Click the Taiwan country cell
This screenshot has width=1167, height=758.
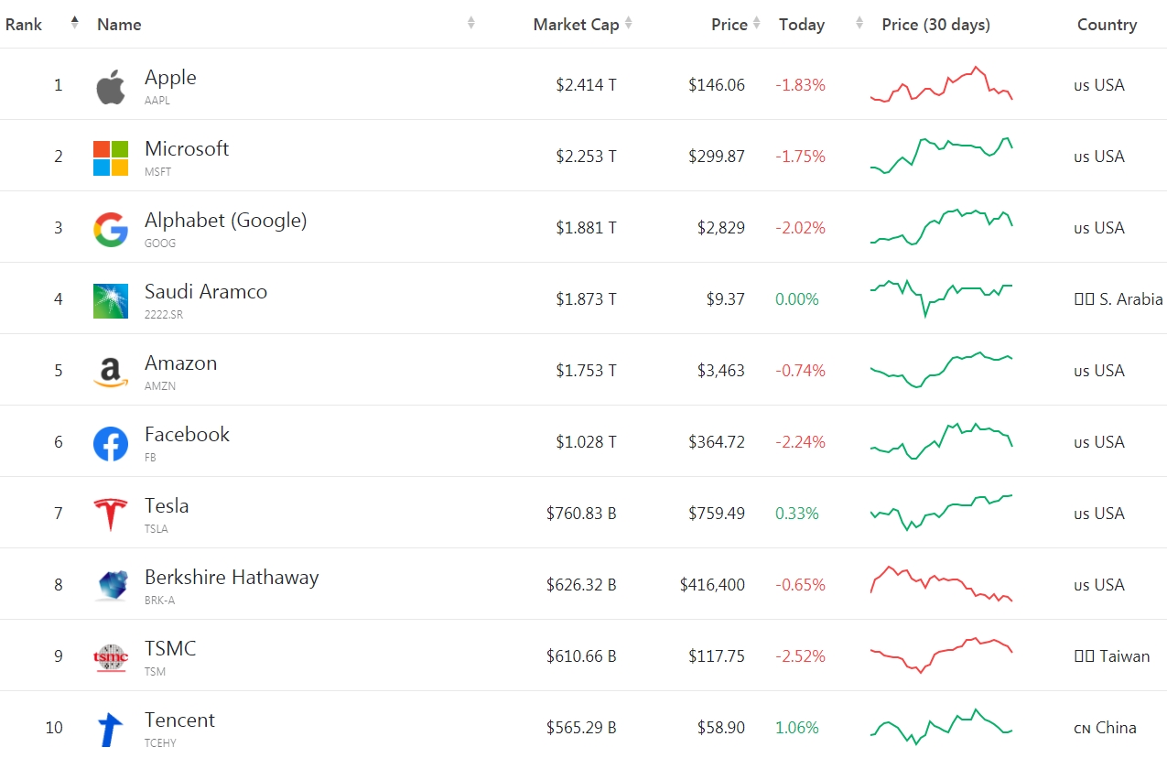coord(1112,656)
